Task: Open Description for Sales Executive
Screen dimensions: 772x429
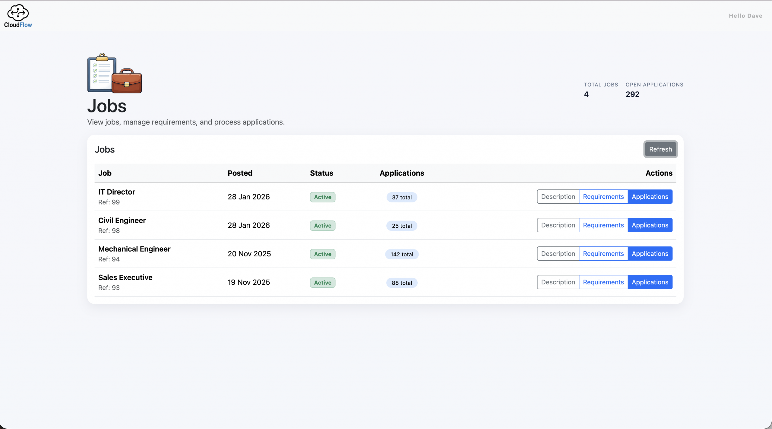Action: point(558,282)
